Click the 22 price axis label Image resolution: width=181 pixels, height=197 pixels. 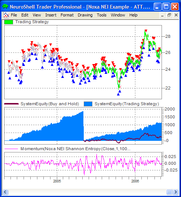[x=168, y=88]
